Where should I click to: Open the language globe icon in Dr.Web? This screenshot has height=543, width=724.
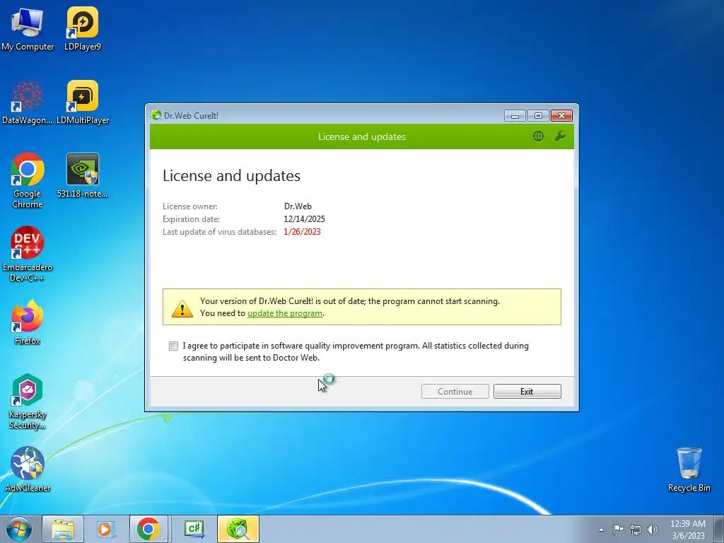pos(538,136)
